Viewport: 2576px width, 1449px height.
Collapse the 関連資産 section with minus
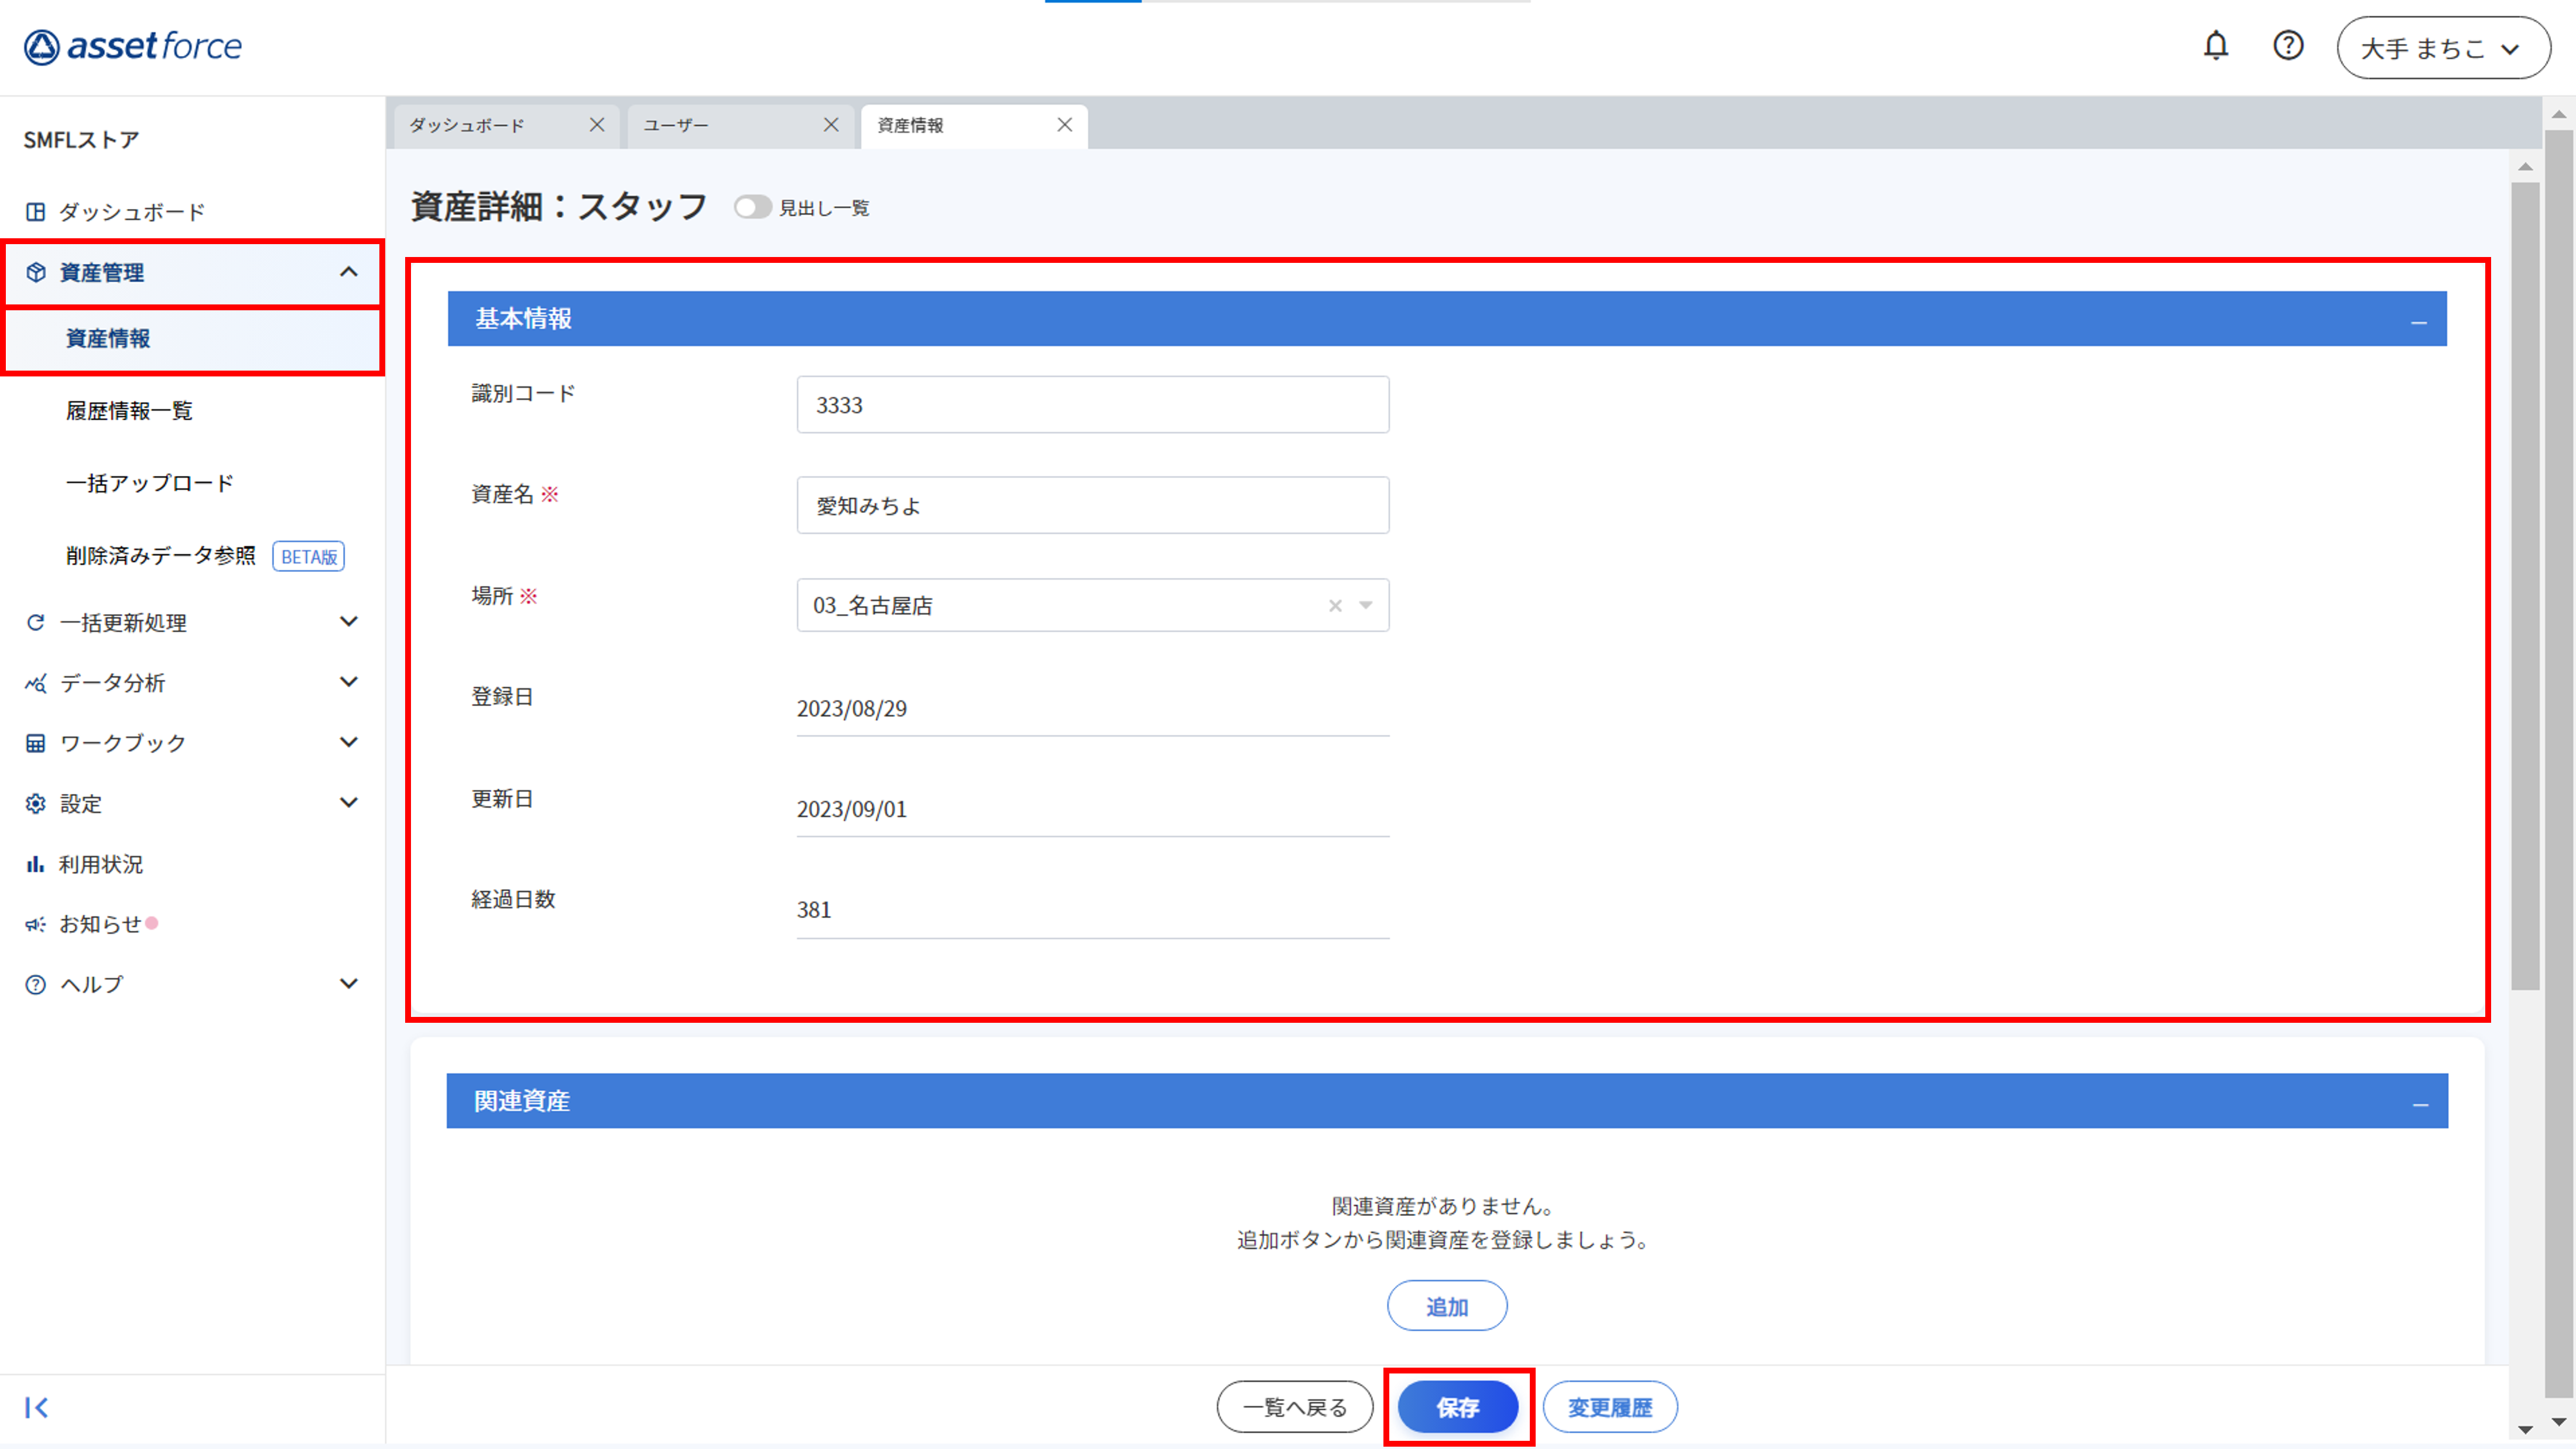2420,1104
